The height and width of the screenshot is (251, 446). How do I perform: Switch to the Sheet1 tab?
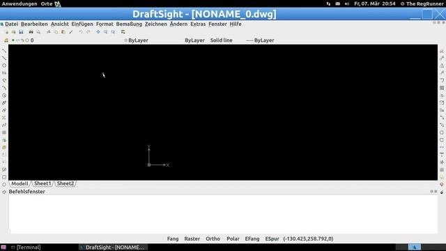pos(43,183)
